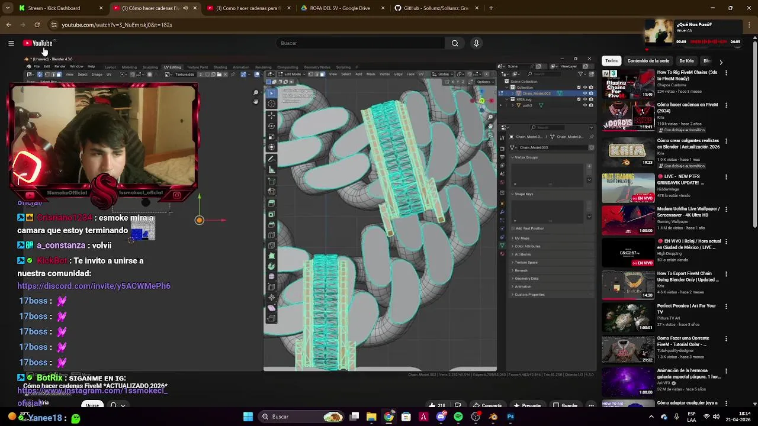Open Spotify from the taskbar
Screen dimensions: 758x426
tap(458, 417)
